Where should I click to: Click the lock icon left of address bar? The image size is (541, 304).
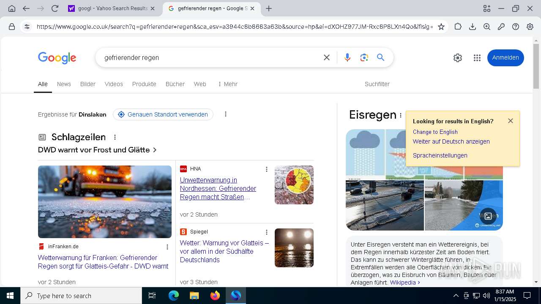point(12,27)
